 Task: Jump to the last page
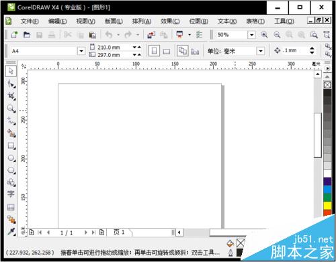93,233
